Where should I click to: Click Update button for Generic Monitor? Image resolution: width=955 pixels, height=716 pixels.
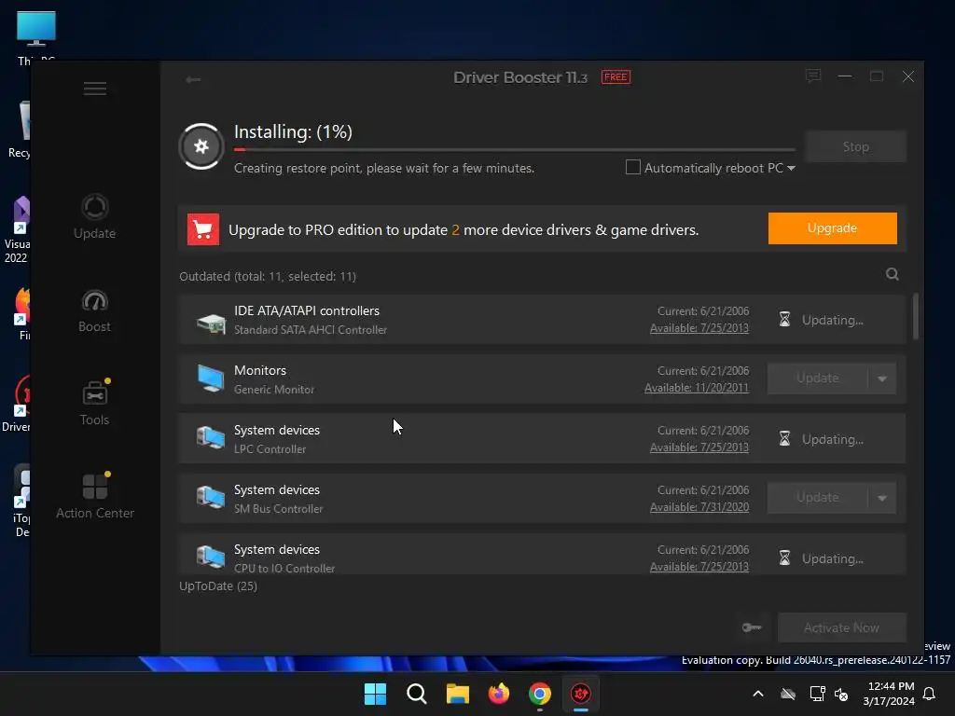pos(817,379)
